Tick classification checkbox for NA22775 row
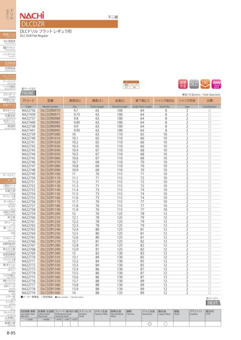Viewport: 241px width, 340px height. coord(209,277)
